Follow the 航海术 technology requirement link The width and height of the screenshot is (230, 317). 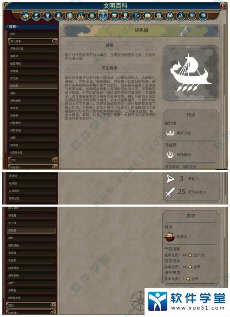click(182, 237)
